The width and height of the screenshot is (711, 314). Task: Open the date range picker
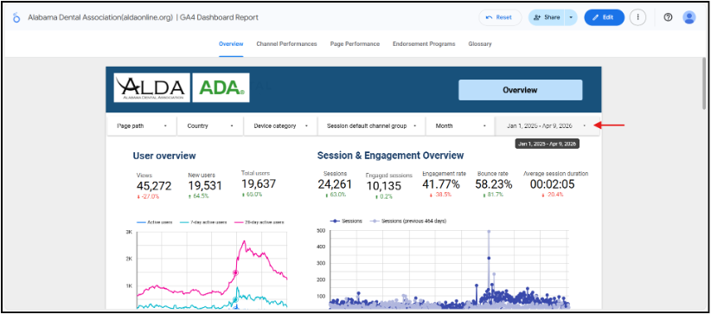point(548,125)
